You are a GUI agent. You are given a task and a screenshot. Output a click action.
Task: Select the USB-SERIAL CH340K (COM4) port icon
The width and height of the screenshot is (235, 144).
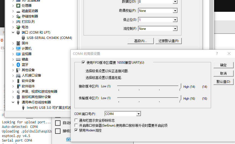click(x=23, y=38)
